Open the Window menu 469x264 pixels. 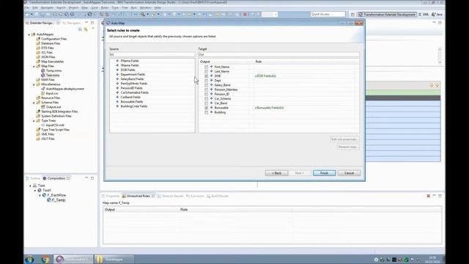[x=145, y=7]
